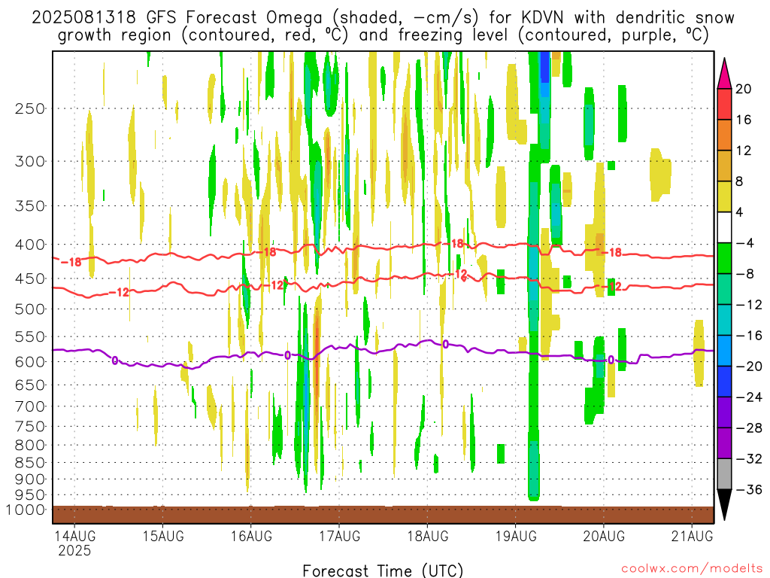
Task: Click the Forecast Time (UTC) axis title
Action: pyautogui.click(x=383, y=570)
